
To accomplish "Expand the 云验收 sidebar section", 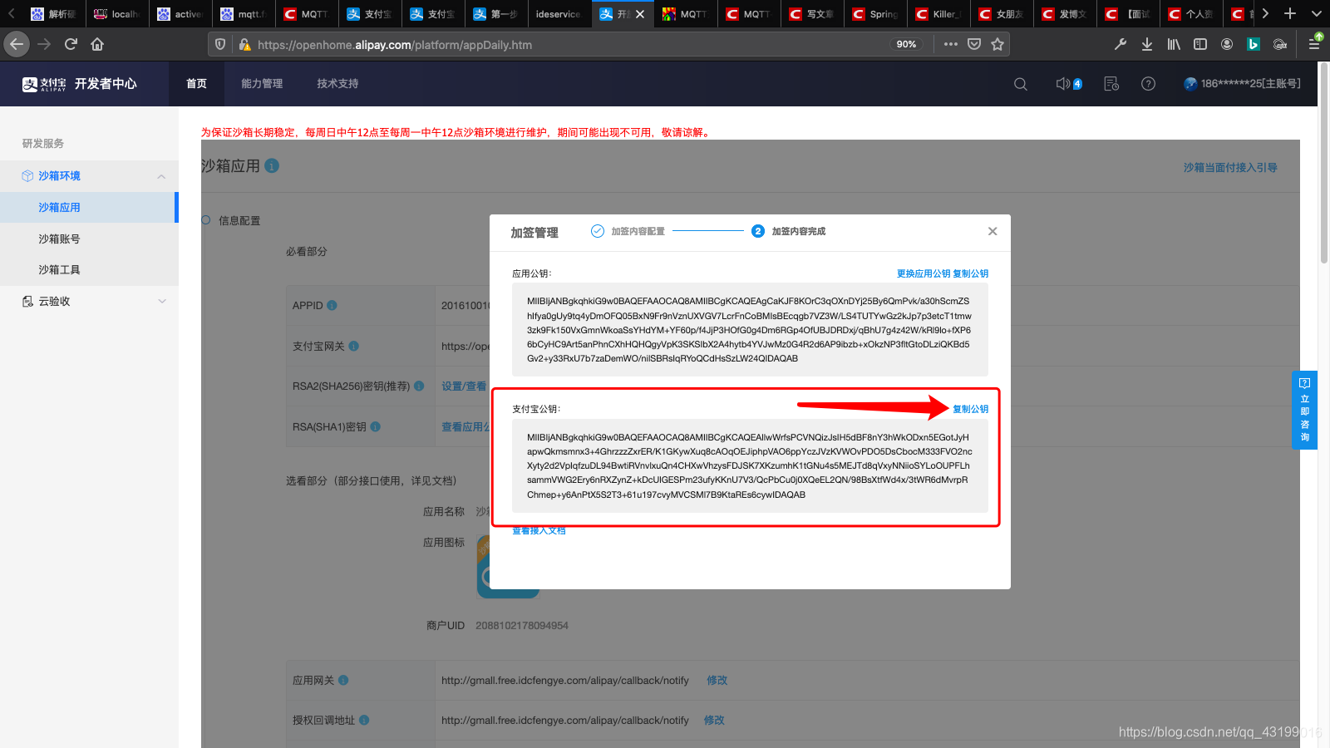I will point(162,301).
